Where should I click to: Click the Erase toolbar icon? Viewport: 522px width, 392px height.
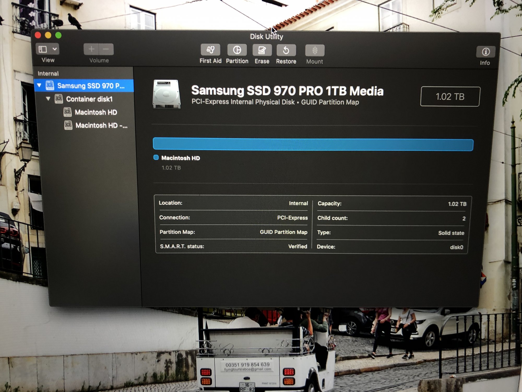[x=262, y=50]
